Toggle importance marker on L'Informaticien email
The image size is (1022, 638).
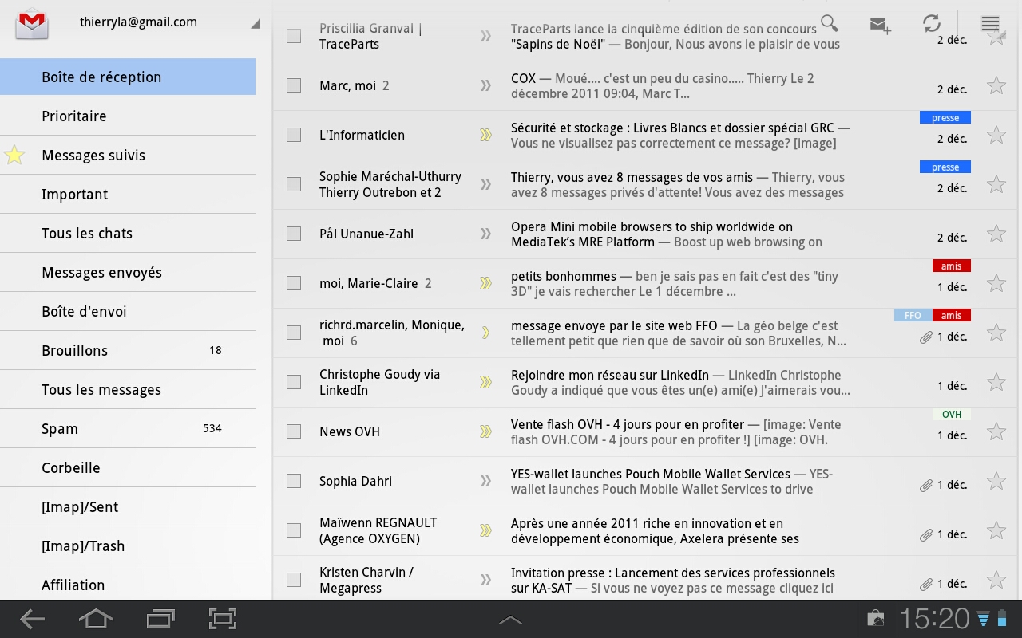485,135
